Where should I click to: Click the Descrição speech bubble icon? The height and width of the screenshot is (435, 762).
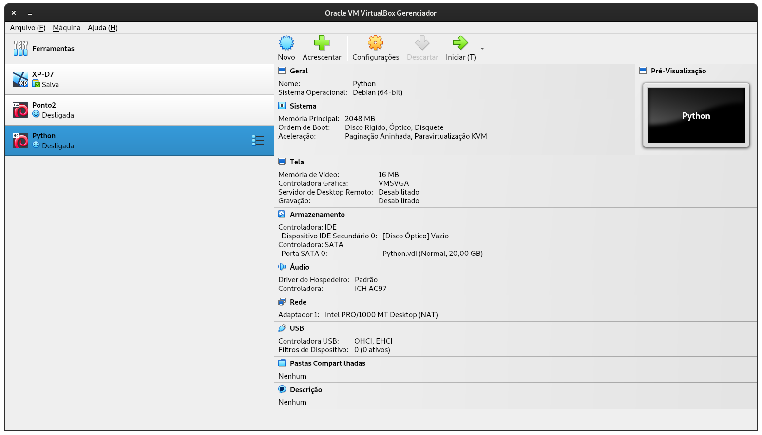point(282,389)
